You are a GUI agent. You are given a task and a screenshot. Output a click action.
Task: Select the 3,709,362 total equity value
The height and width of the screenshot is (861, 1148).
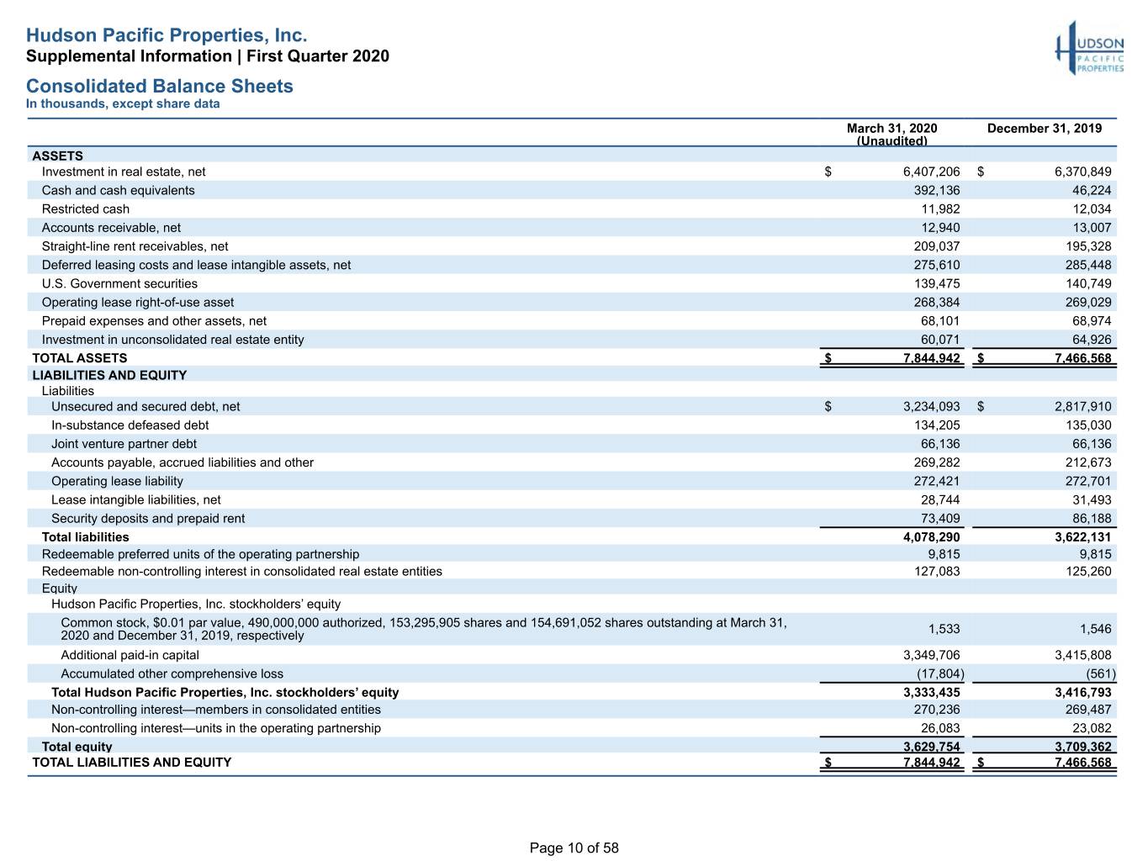[x=1082, y=747]
